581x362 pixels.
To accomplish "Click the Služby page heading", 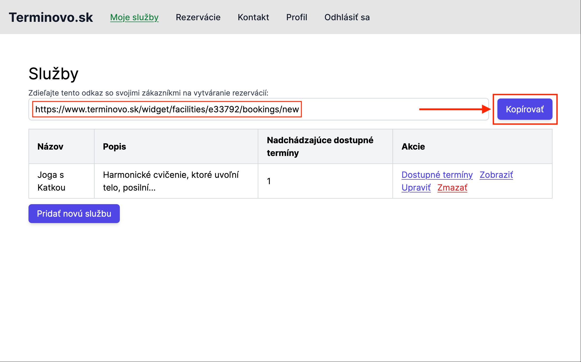I will click(54, 74).
